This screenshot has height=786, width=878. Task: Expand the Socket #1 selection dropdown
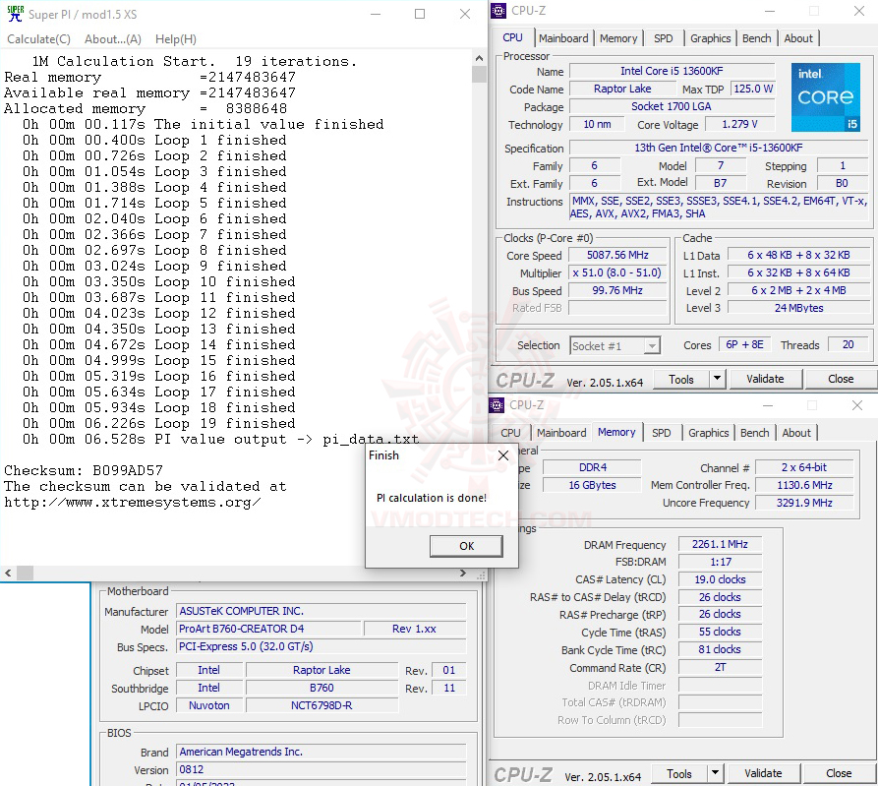click(651, 345)
